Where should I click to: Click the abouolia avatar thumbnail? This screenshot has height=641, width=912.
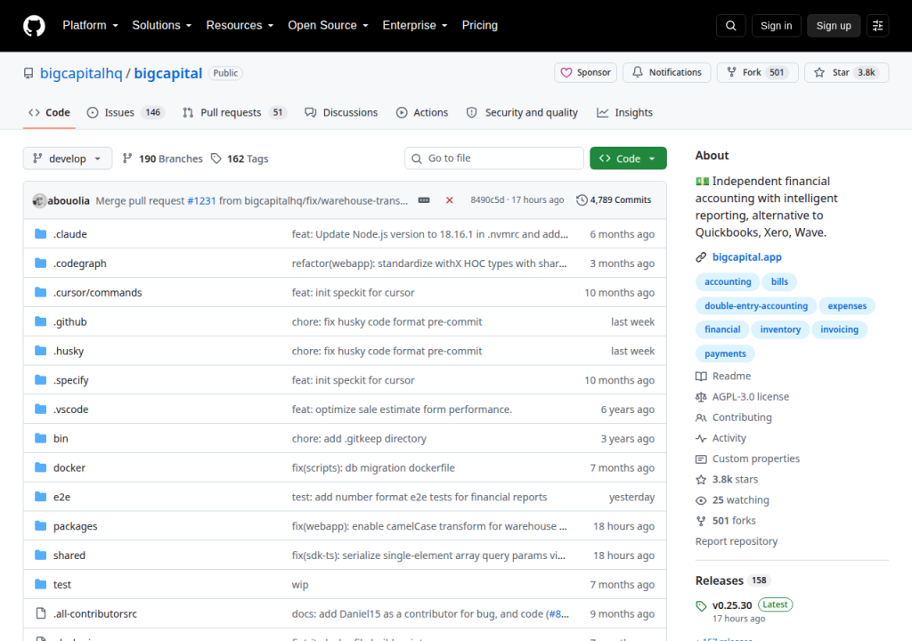tap(39, 200)
